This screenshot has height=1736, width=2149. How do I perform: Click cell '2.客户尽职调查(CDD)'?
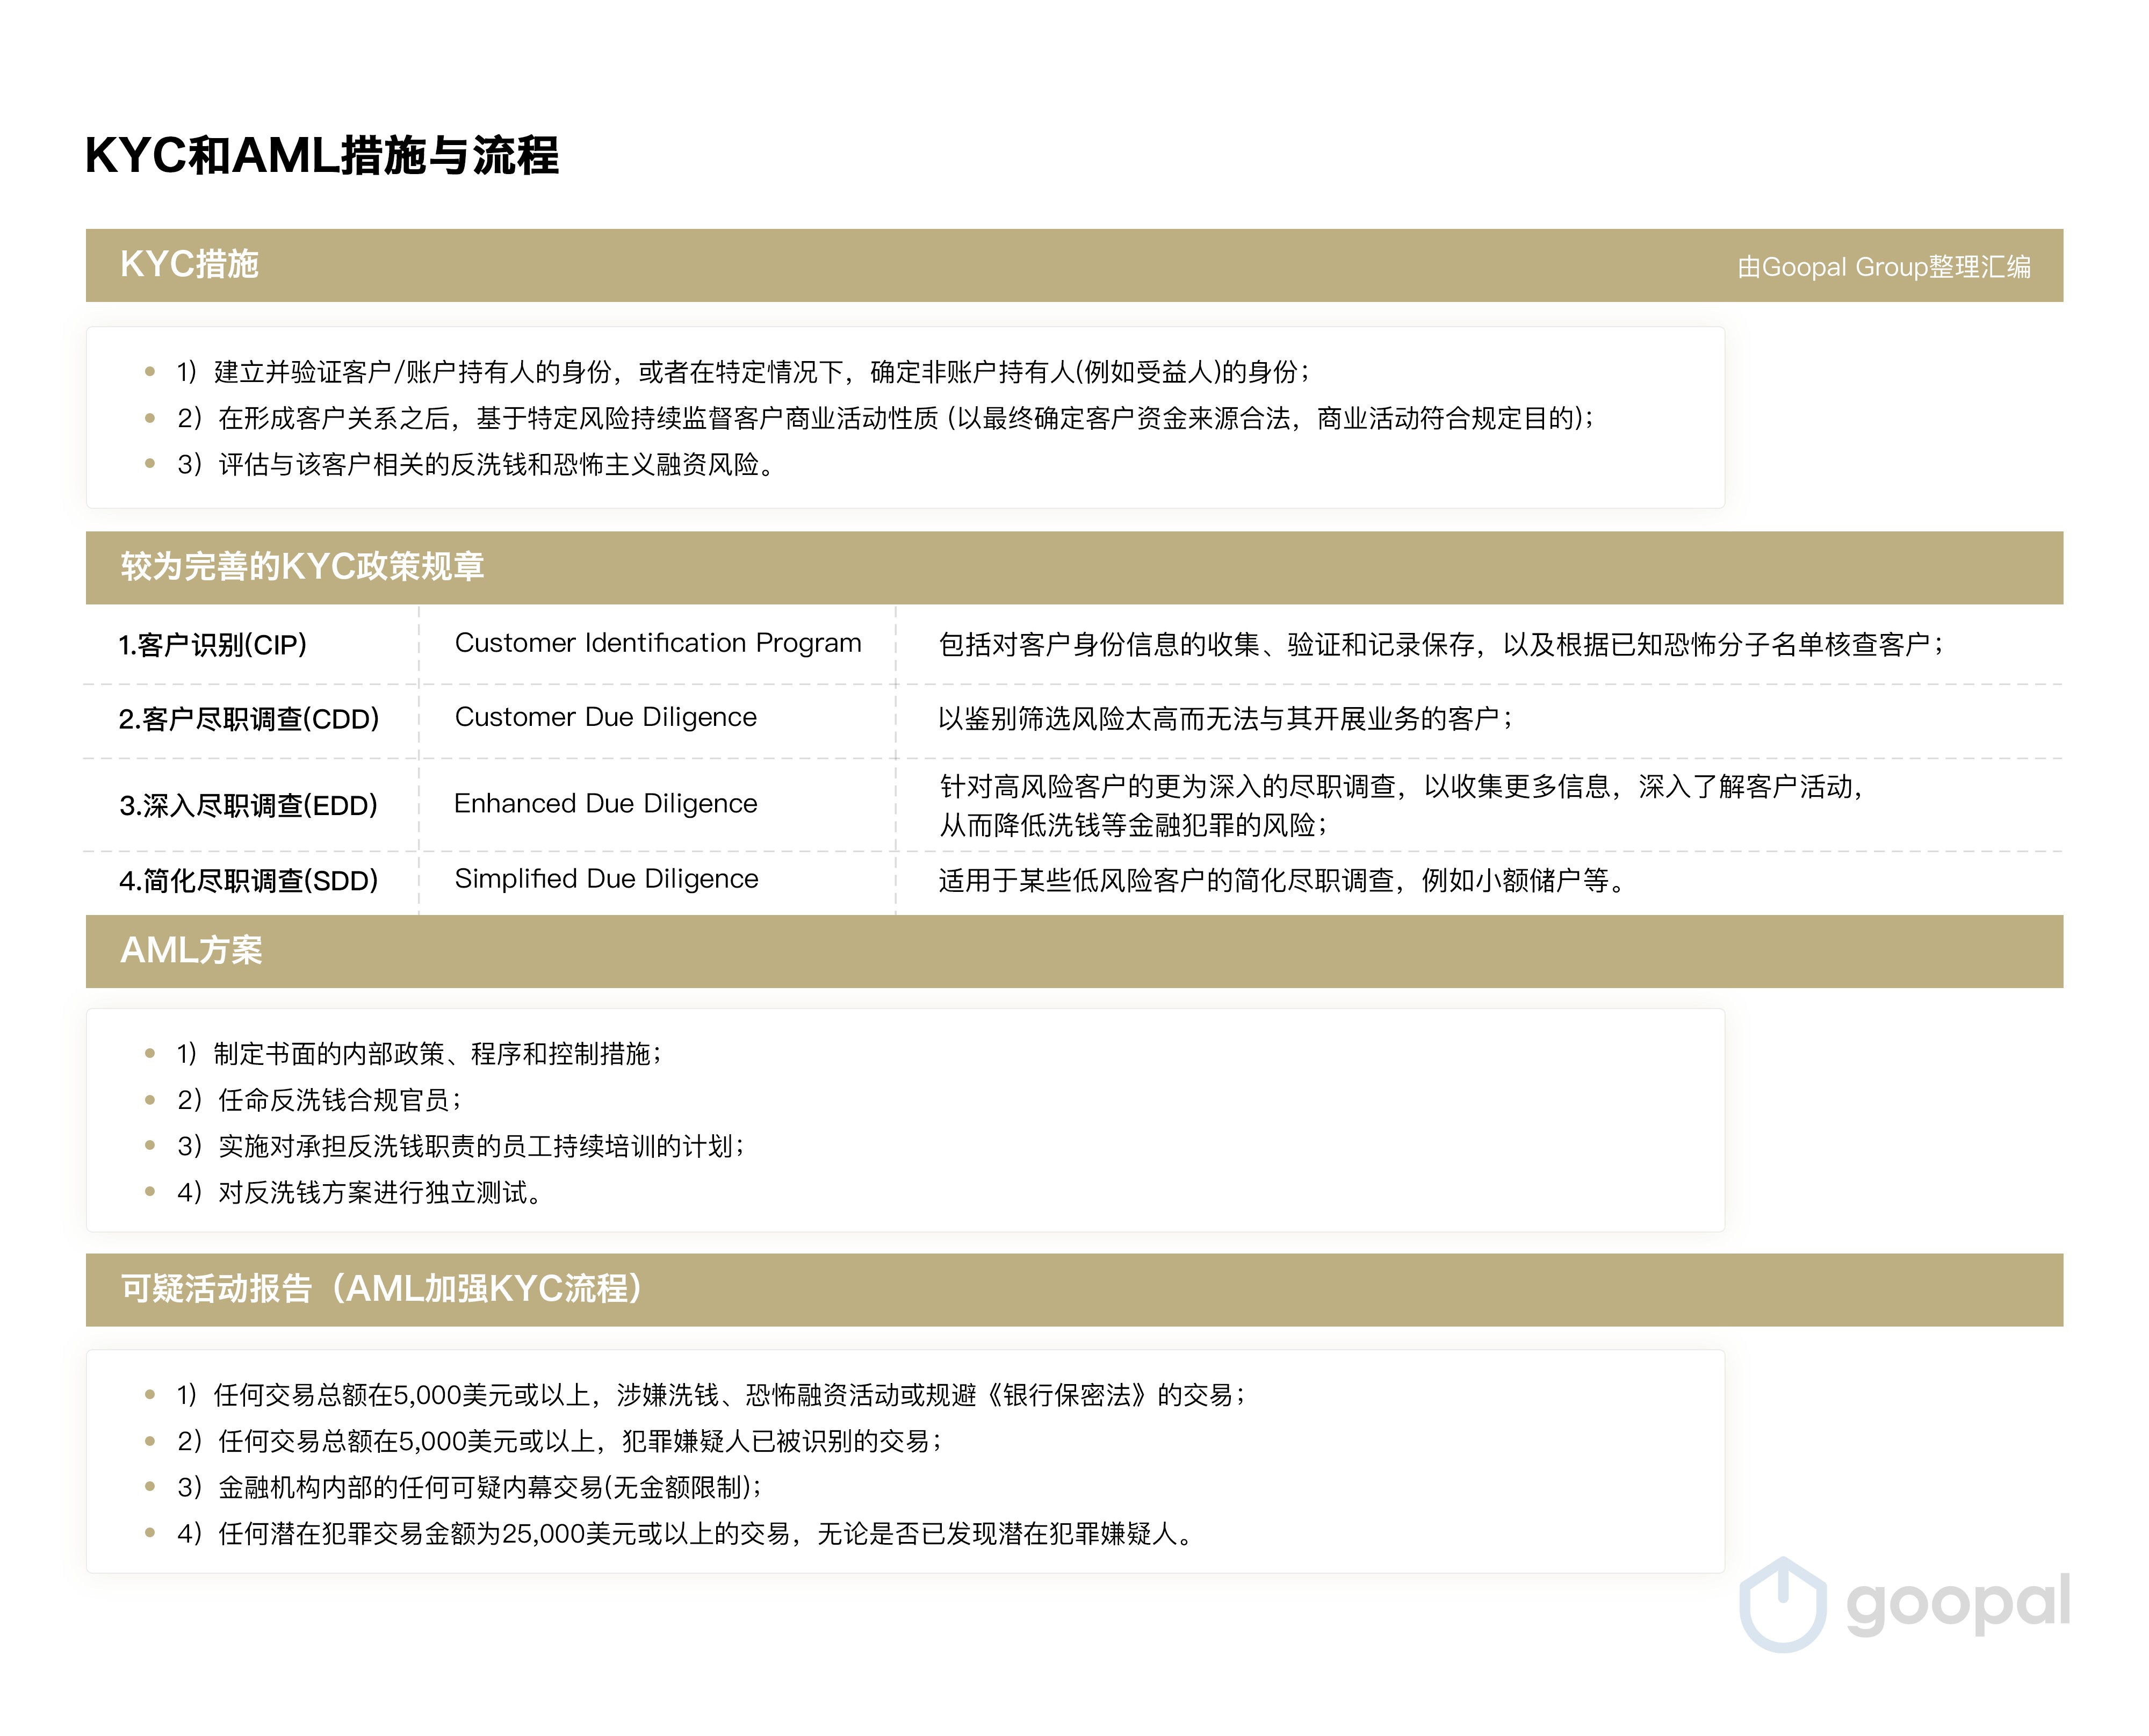248,719
